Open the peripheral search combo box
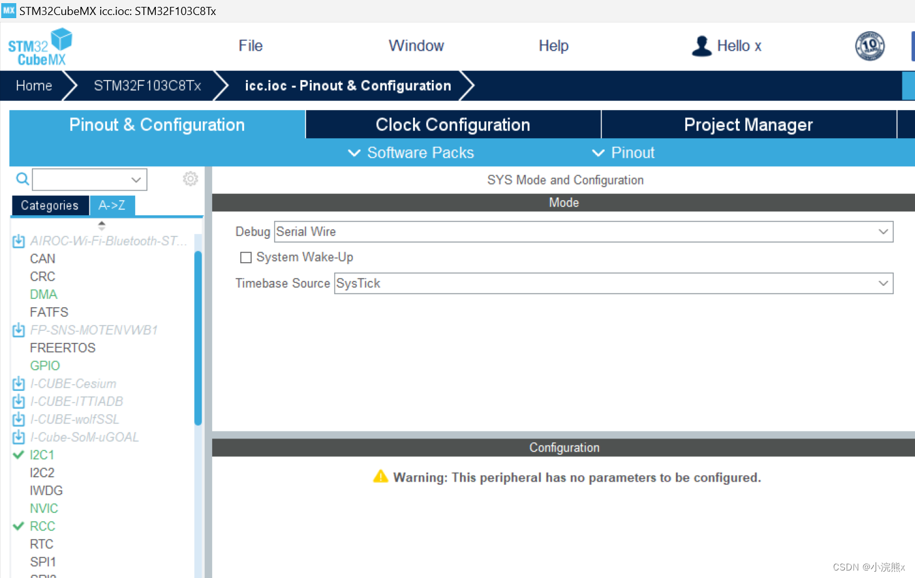The height and width of the screenshot is (578, 915). (89, 180)
